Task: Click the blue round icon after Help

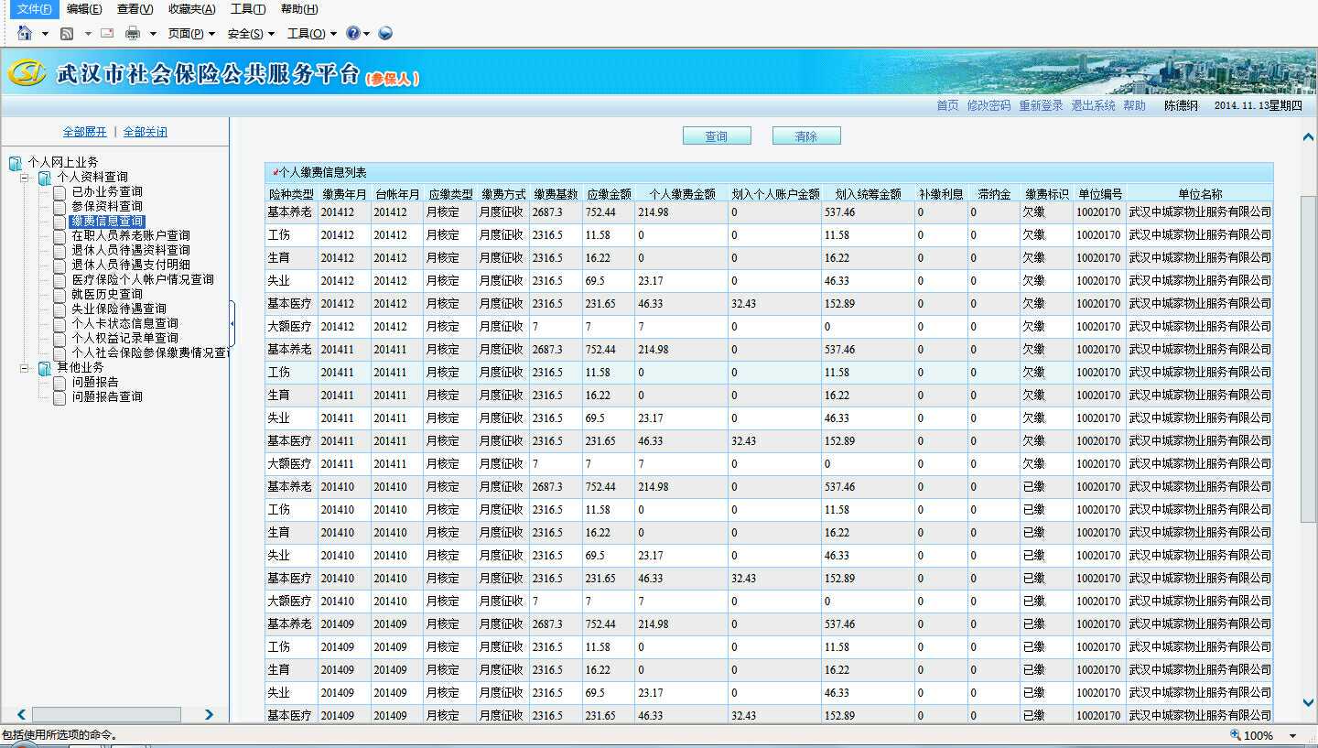Action: (x=385, y=34)
